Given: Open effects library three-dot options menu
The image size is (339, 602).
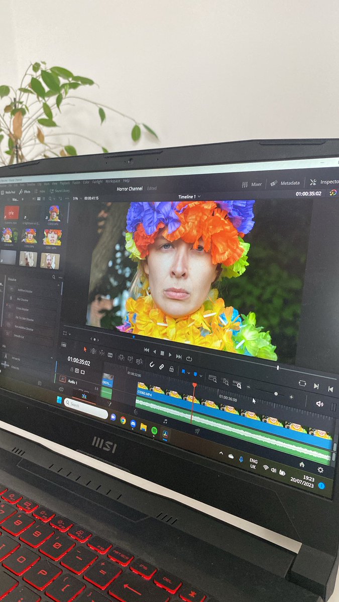Looking at the screenshot, I should click(60, 277).
